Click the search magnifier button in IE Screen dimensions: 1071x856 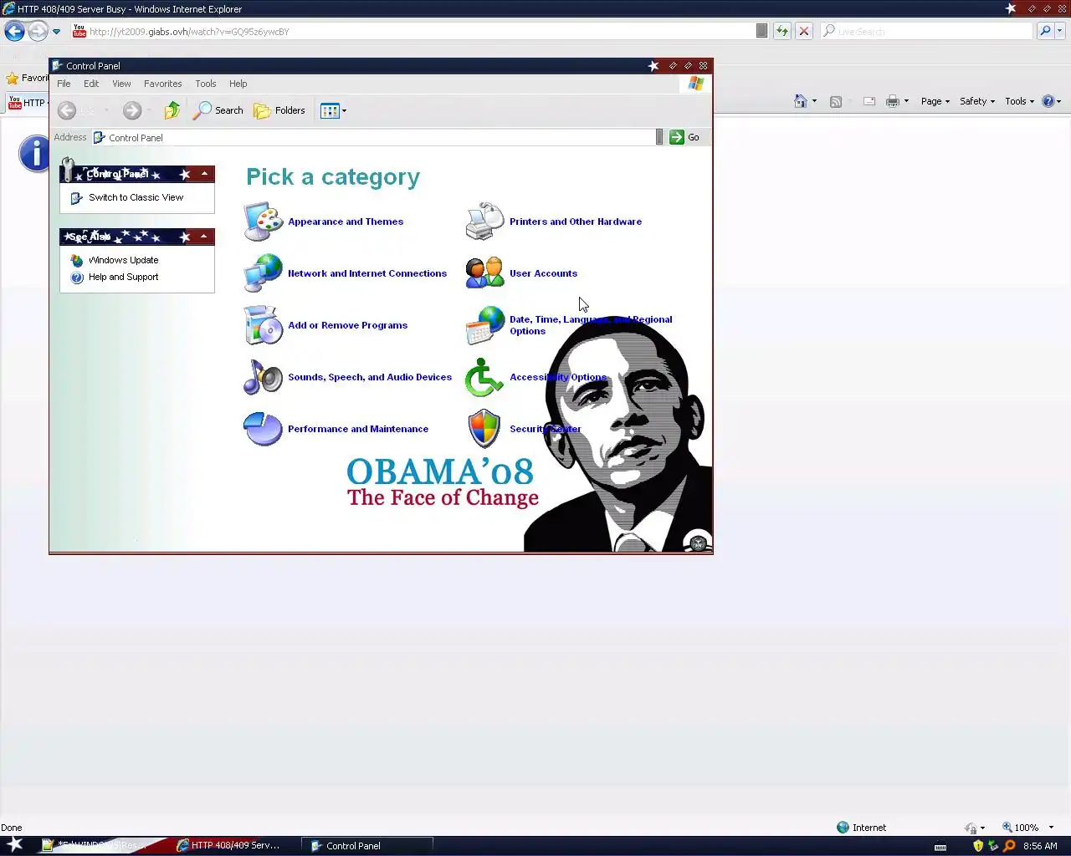[1045, 31]
